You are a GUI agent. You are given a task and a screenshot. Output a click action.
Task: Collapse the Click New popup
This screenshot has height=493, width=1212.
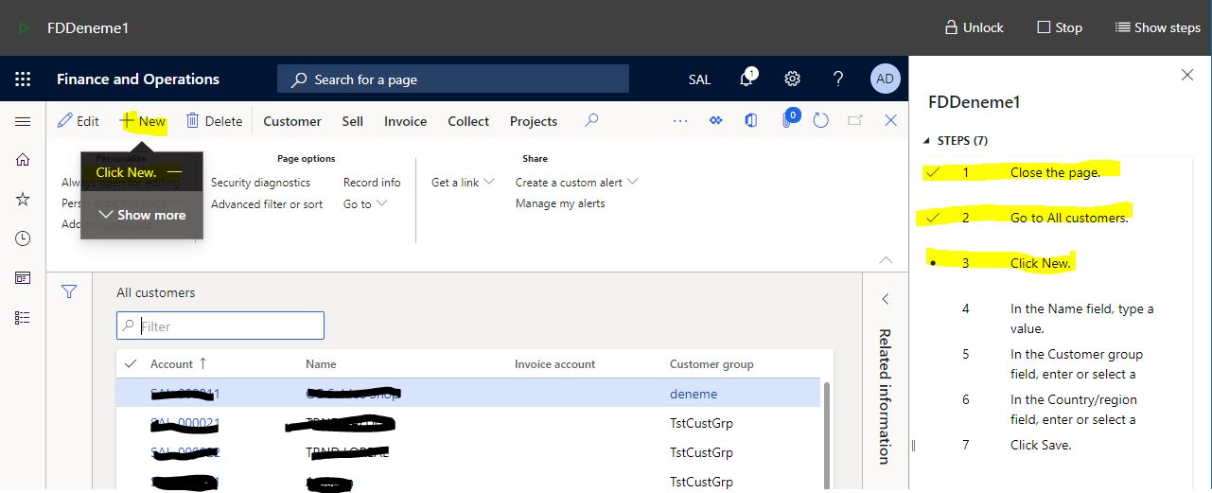point(174,172)
